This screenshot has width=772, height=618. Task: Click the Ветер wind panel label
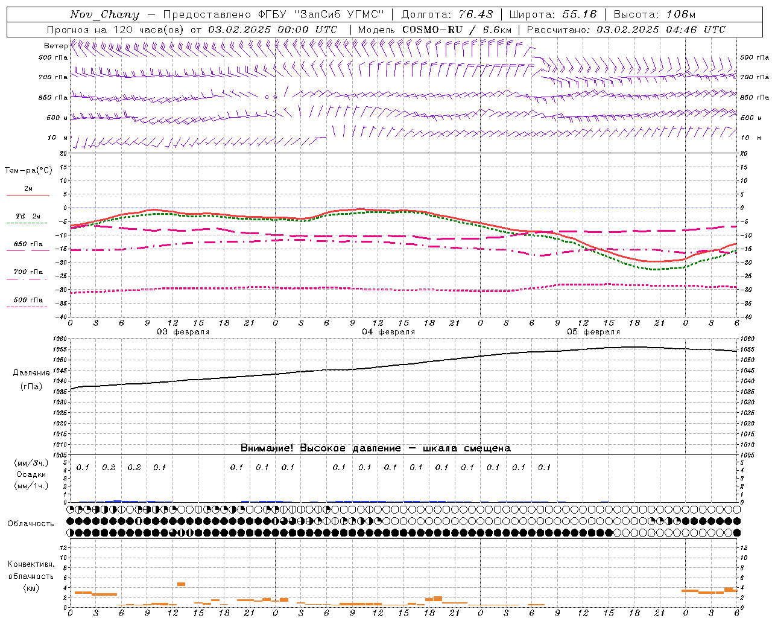click(55, 46)
